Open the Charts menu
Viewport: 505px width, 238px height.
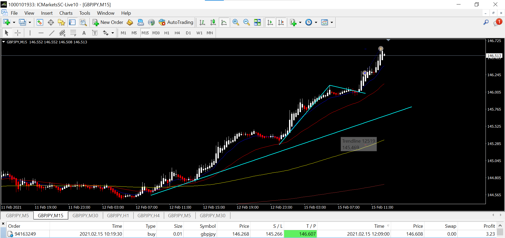tap(66, 13)
